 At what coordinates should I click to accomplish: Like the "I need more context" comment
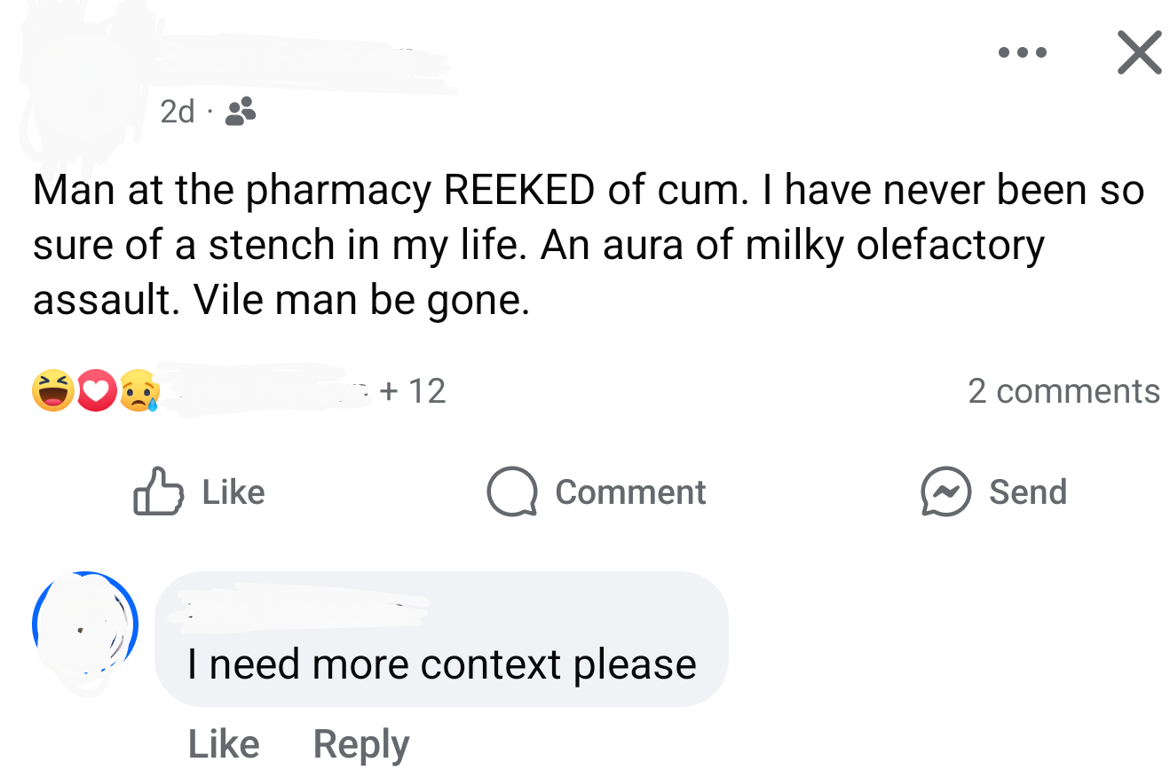click(x=224, y=743)
